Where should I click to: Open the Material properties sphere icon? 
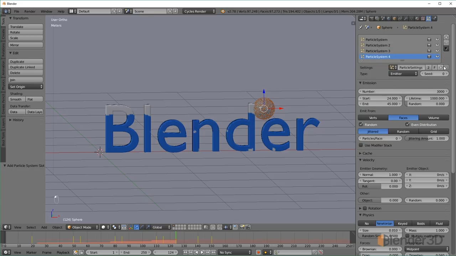coord(417,18)
